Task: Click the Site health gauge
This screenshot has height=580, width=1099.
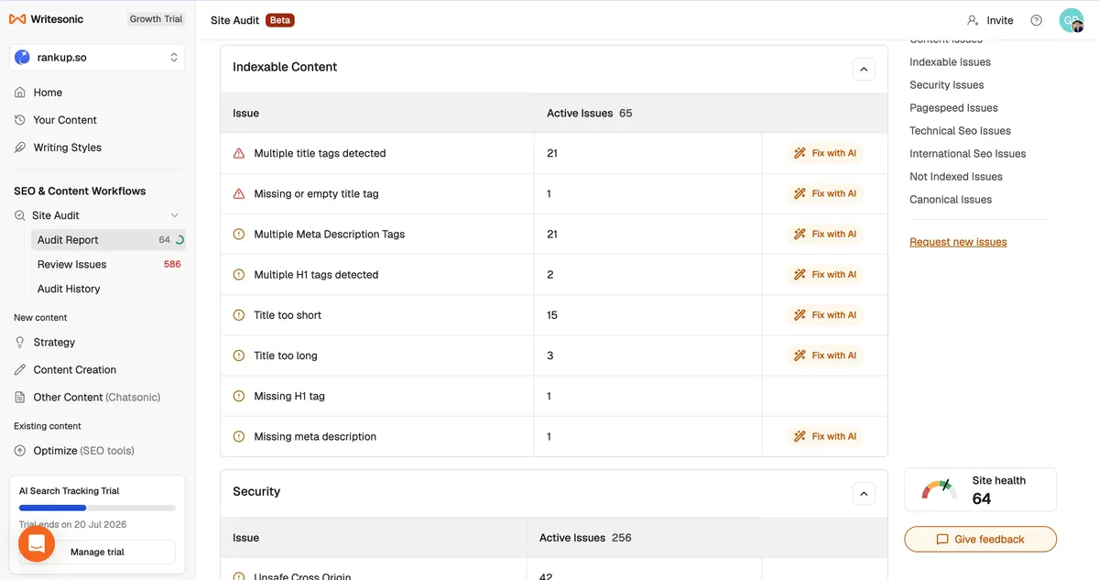Action: (940, 489)
